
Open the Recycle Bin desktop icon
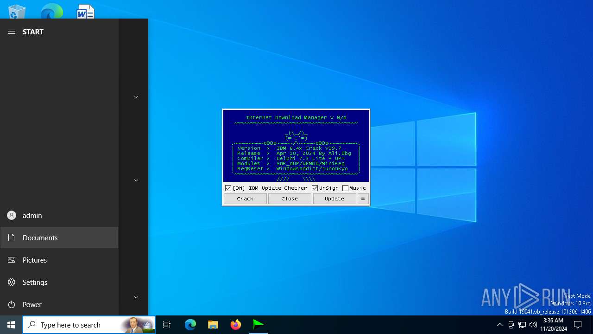(x=17, y=12)
